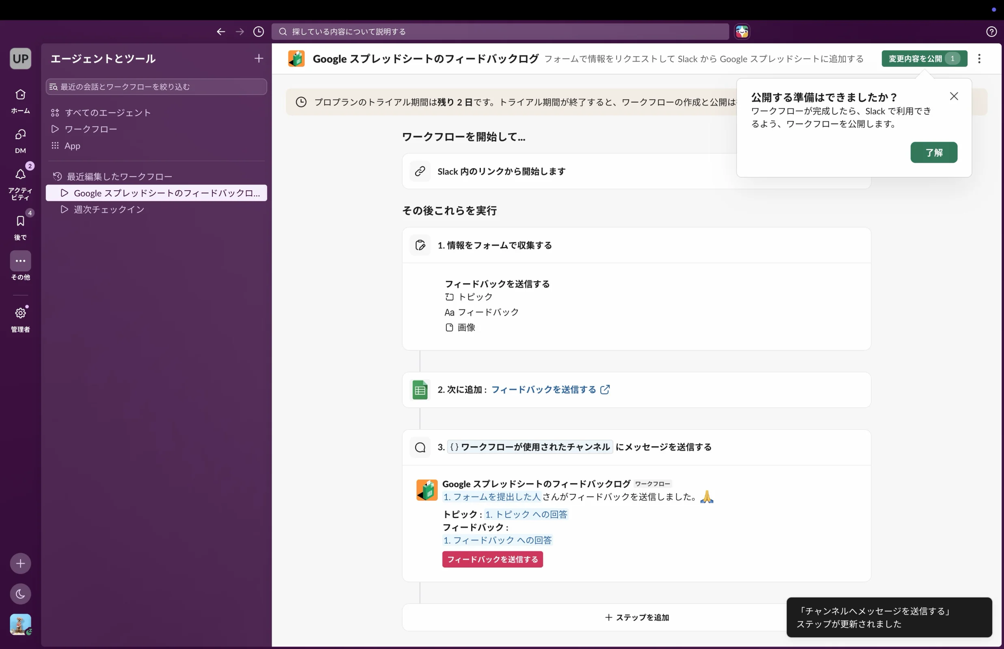The image size is (1004, 649).
Task: Click ステップを追加
Action: coord(636,617)
